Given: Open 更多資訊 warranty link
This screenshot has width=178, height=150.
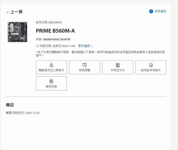Looking at the screenshot, I should pyautogui.click(x=84, y=46).
